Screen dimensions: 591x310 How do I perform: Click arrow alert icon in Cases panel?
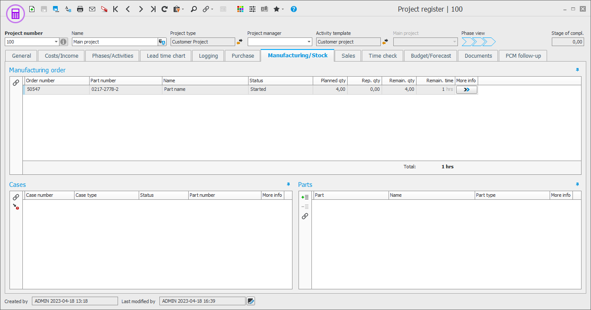(x=16, y=207)
